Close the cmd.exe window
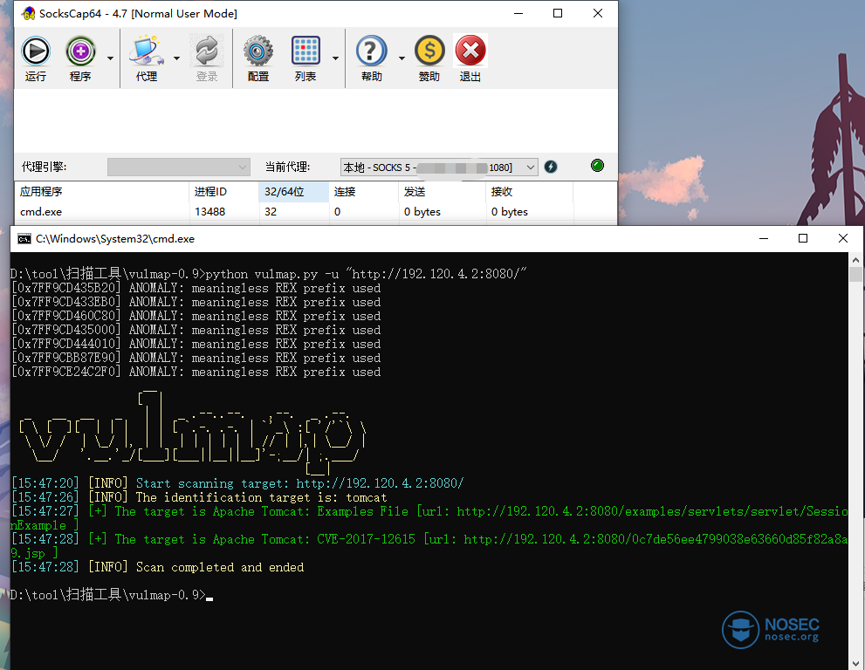The image size is (865, 670). [843, 239]
